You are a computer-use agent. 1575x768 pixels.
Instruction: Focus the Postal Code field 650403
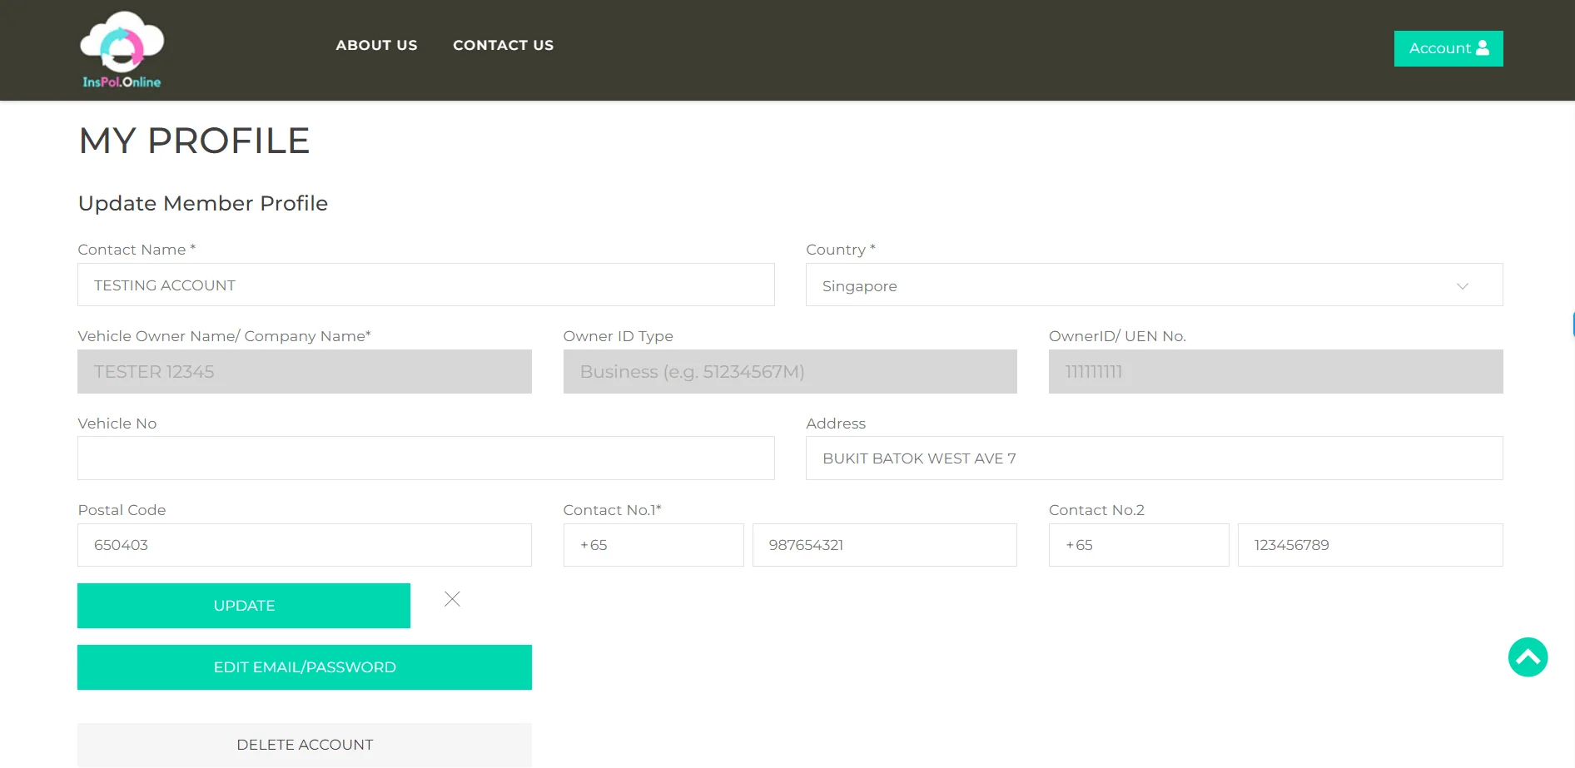pyautogui.click(x=305, y=545)
